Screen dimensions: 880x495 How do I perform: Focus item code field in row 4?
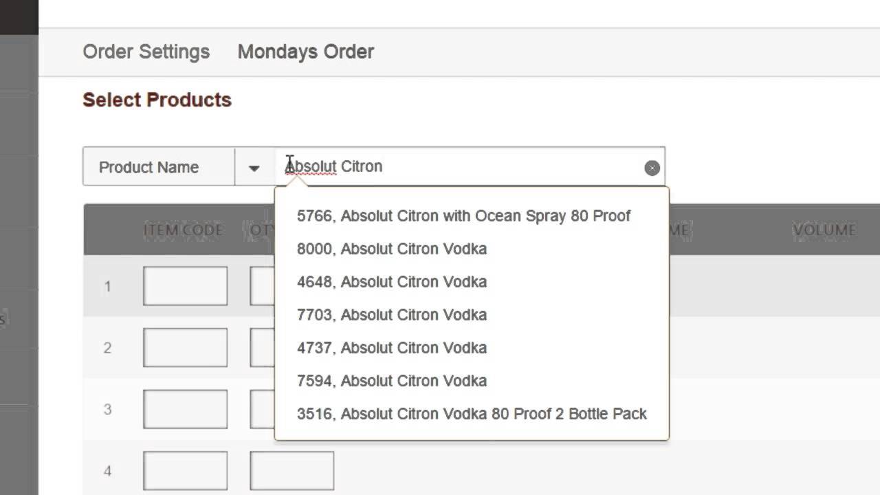pyautogui.click(x=185, y=471)
